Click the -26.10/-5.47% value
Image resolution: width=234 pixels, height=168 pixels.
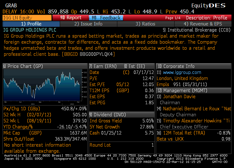[x=72, y=127]
